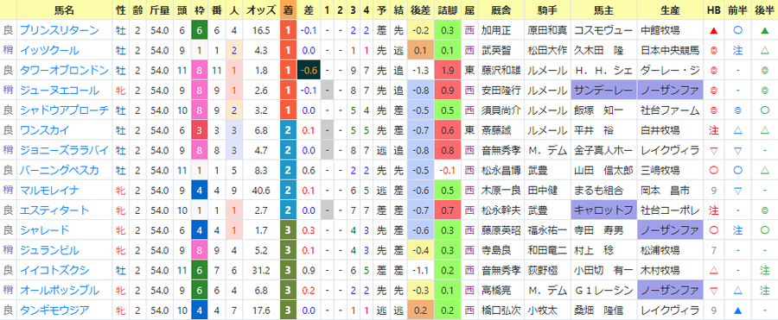This screenshot has height=320, width=778.
Task: Click the HB column header
Action: (713, 9)
